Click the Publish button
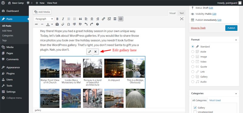Screen dimensions: 243x113 [x=231, y=28]
